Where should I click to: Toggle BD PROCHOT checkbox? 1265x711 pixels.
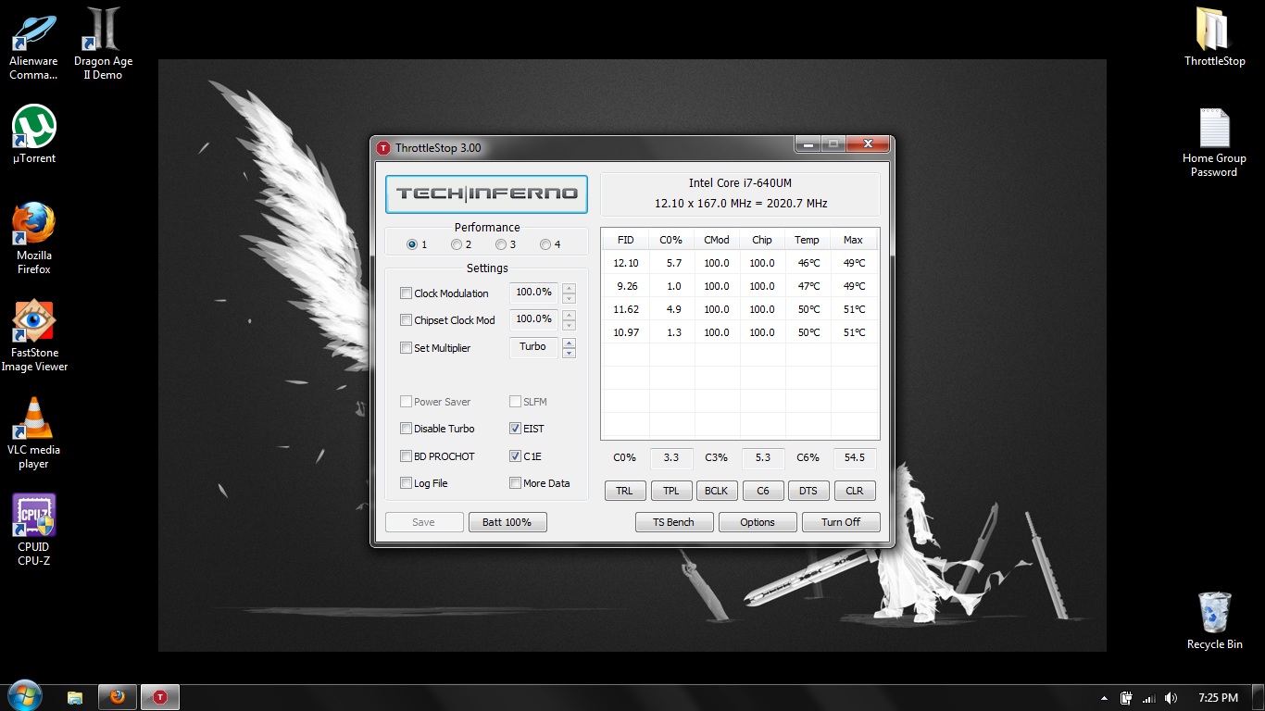point(406,456)
